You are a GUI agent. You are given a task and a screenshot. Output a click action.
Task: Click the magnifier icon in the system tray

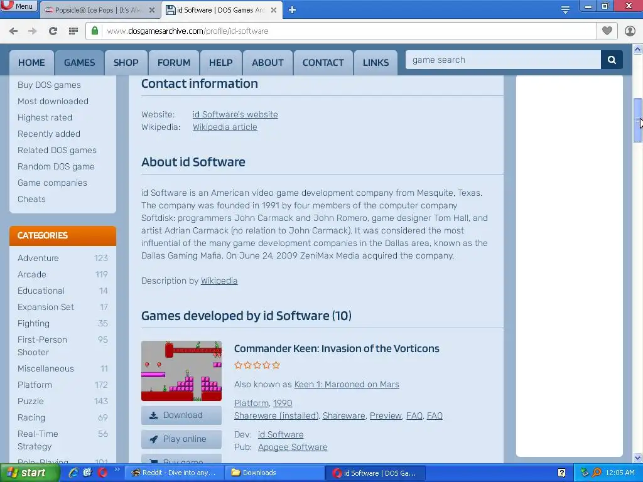pos(597,473)
